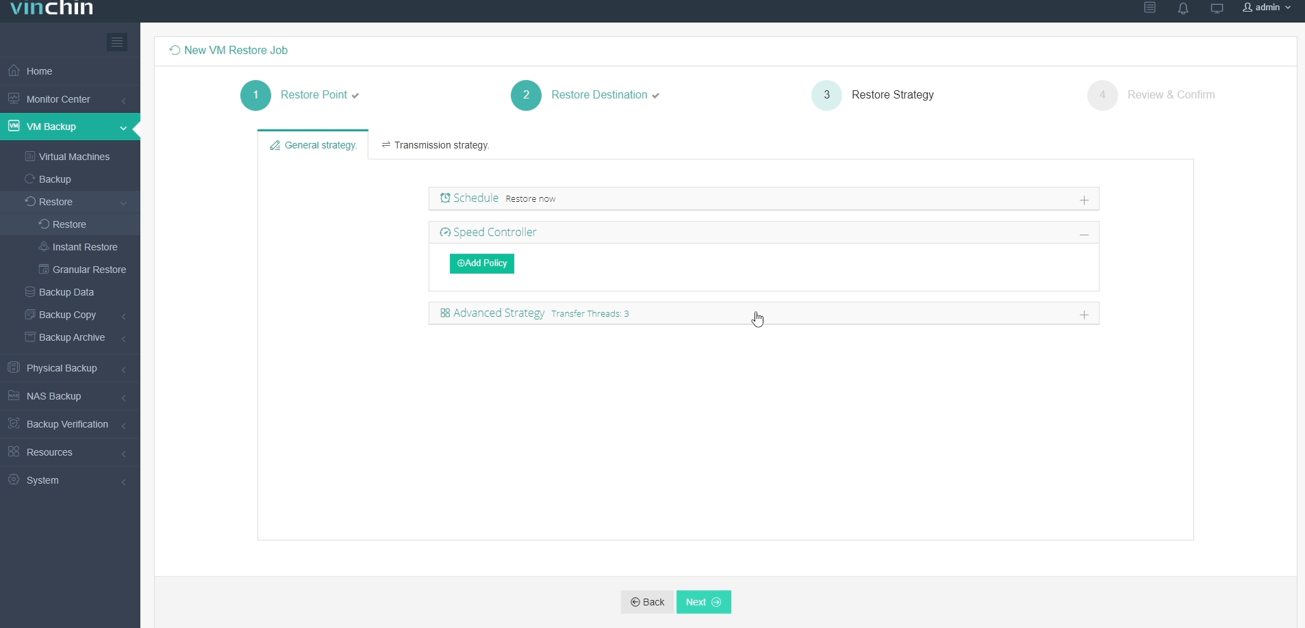This screenshot has height=628, width=1305.
Task: Open the admin user dropdown
Action: coord(1267,8)
